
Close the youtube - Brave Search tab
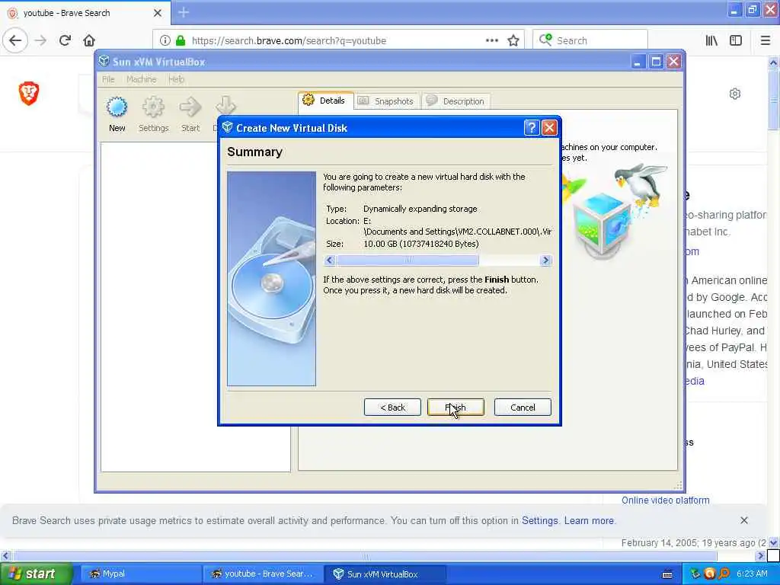(157, 13)
